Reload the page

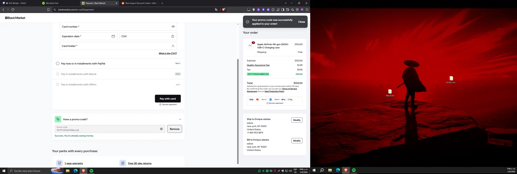pyautogui.click(x=13, y=10)
